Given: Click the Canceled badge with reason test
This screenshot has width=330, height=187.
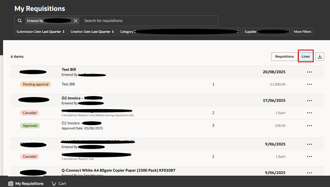Looking at the screenshot, I should [x=29, y=156].
